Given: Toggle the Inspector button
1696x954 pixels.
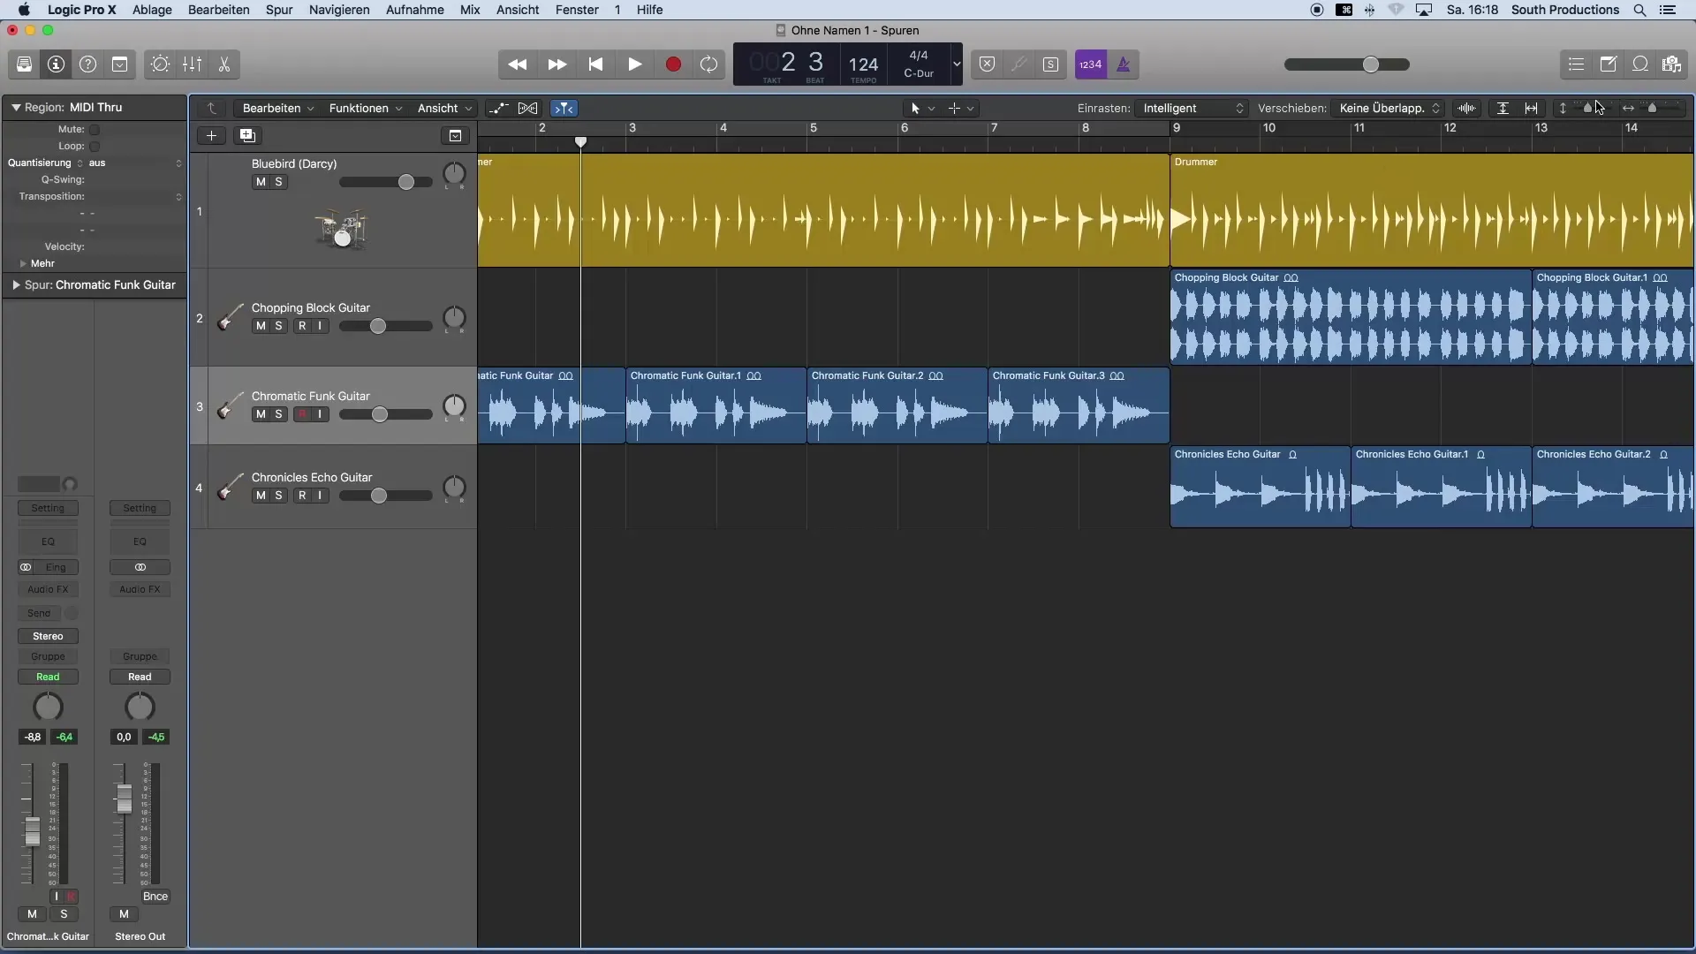Looking at the screenshot, I should 56,64.
